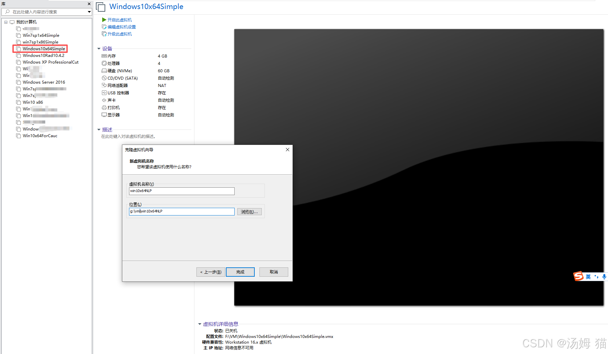Click the VM icon beside Windows10Rad10.4.2
The image size is (608, 354).
[x=18, y=56]
